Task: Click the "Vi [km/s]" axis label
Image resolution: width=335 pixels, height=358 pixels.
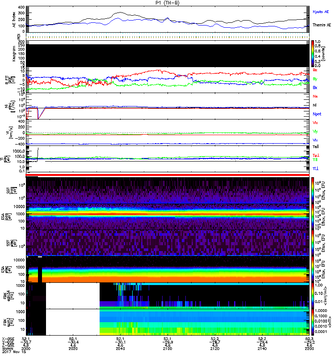Action: (10, 132)
